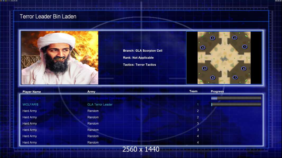Select start position 4 on the minimap
Viewport: 282px width, 158px height.
click(x=203, y=48)
